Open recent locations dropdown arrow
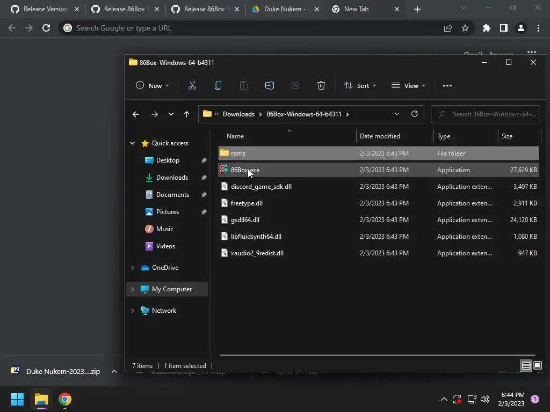Screen dimensions: 550x412 [171, 114]
